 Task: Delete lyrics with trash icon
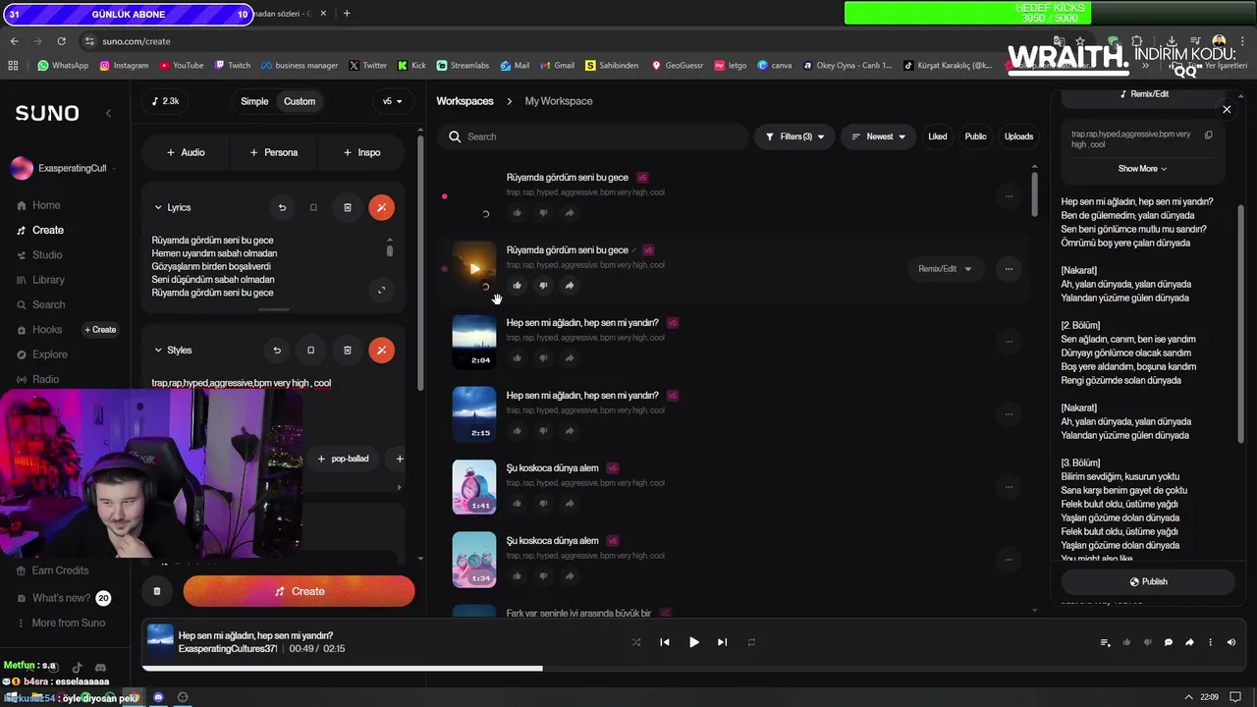click(x=347, y=208)
